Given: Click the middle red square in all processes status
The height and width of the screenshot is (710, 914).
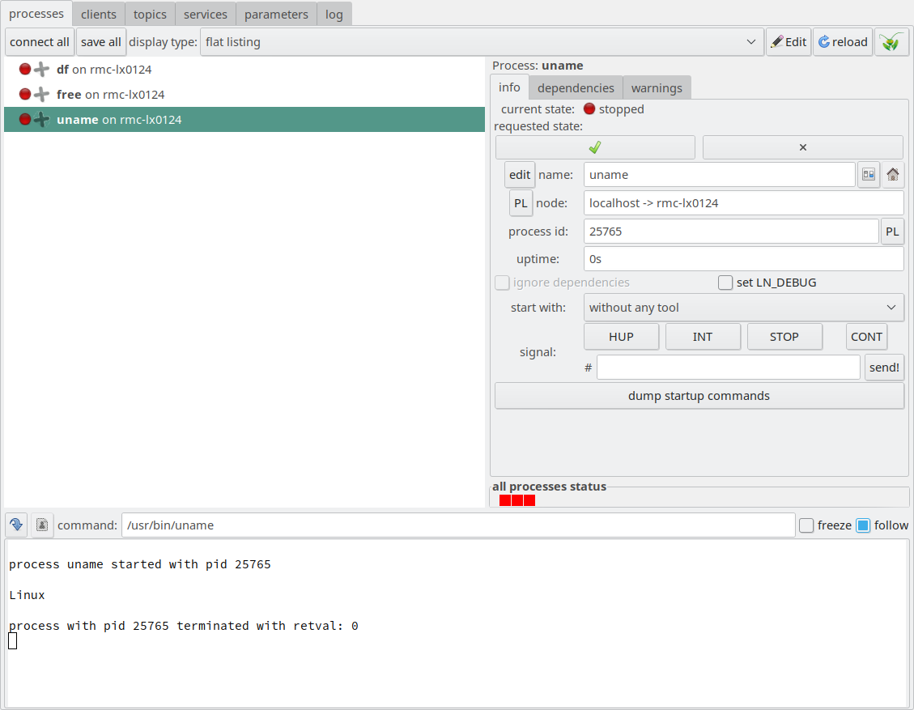Looking at the screenshot, I should [x=517, y=500].
